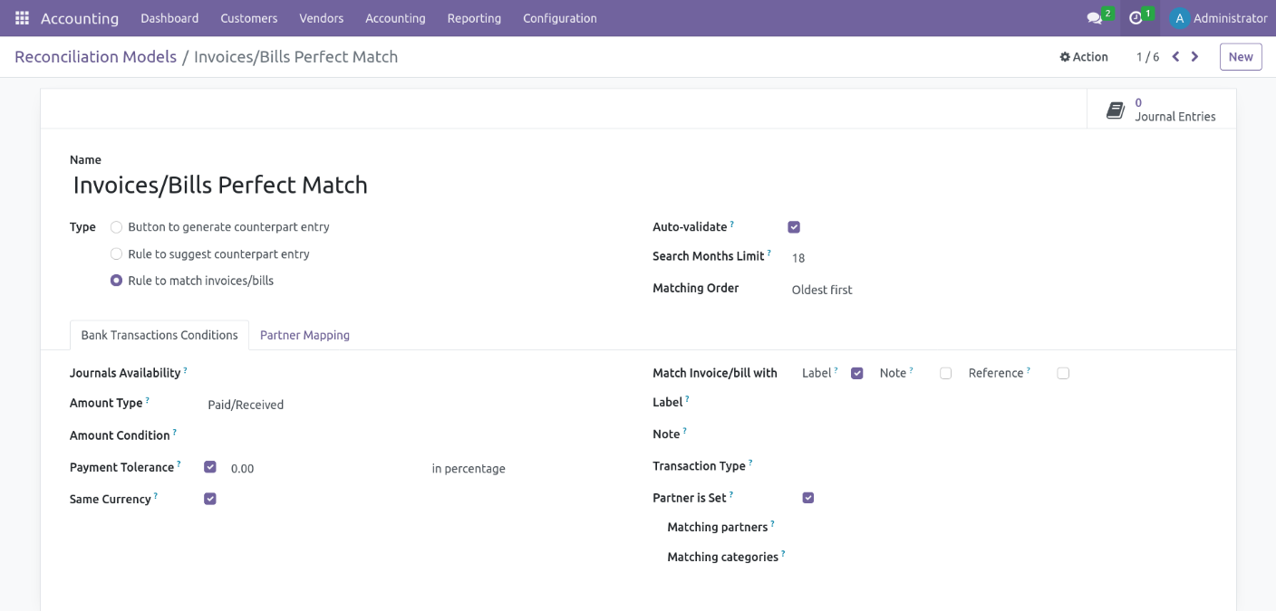Toggle the Same Currency checkbox
The width and height of the screenshot is (1276, 611).
[x=210, y=499]
